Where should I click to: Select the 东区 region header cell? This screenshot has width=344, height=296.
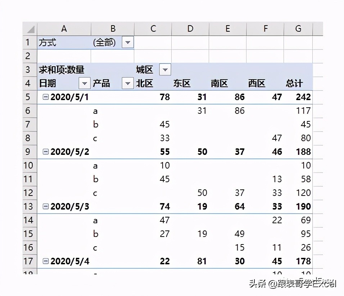(182, 83)
